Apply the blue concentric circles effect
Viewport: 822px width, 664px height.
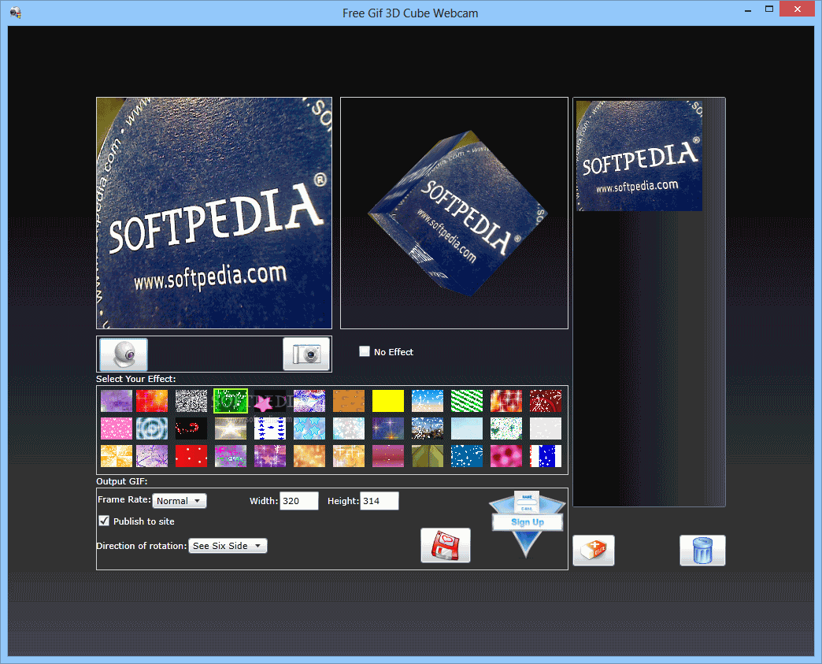click(x=152, y=428)
